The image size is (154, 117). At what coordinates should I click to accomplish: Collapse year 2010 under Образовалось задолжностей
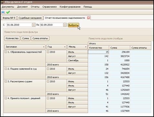[48, 52]
